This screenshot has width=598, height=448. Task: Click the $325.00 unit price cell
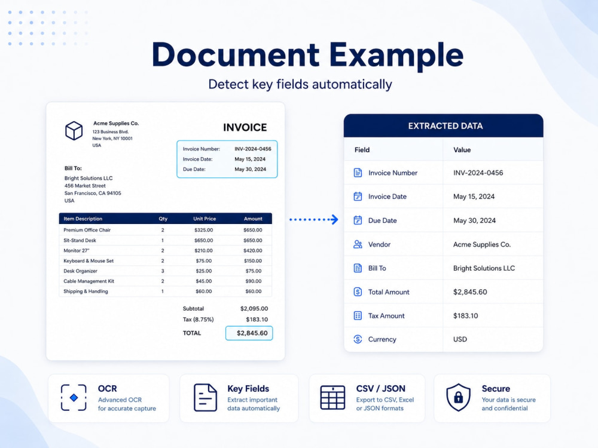(x=204, y=230)
